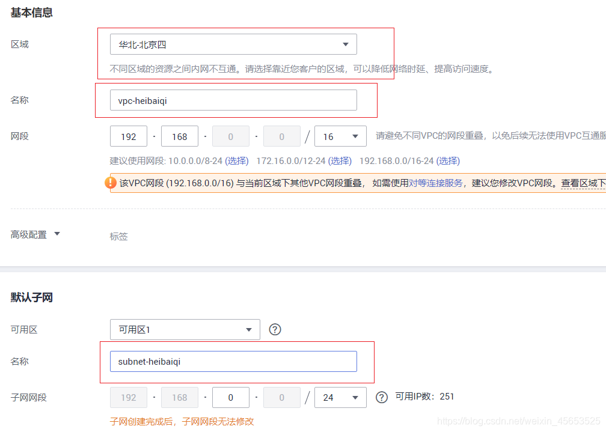Click the region dropdown's chevron arrow
The height and width of the screenshot is (432, 606).
[346, 44]
